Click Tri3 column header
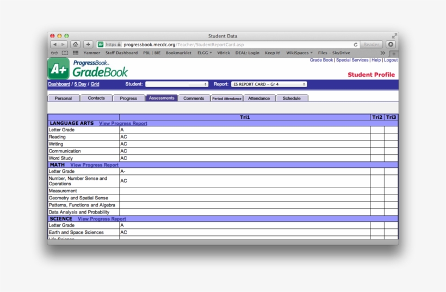Viewport: 446px width, 292px height. coord(391,117)
